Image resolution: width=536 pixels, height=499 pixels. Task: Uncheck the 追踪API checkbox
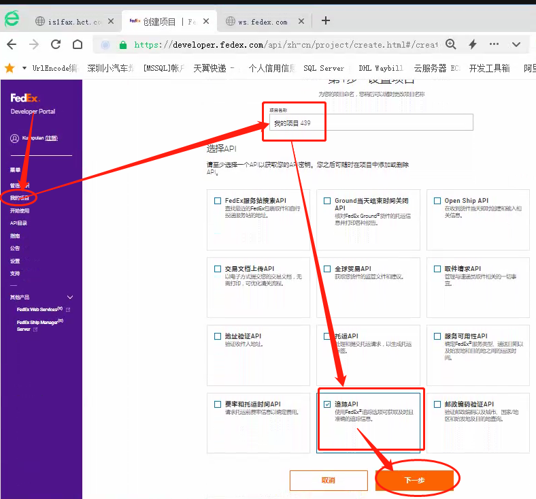coord(327,404)
